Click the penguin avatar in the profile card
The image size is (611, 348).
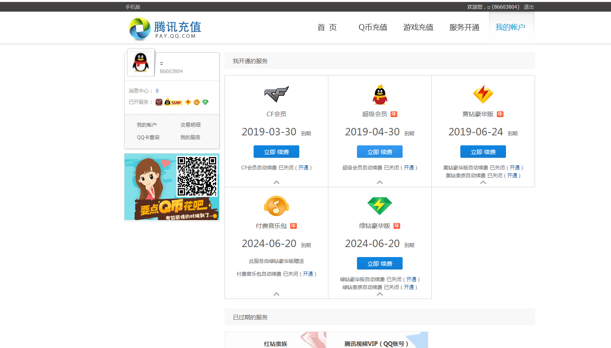tap(141, 63)
